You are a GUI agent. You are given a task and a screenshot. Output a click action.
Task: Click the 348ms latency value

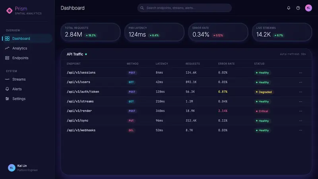point(160,111)
